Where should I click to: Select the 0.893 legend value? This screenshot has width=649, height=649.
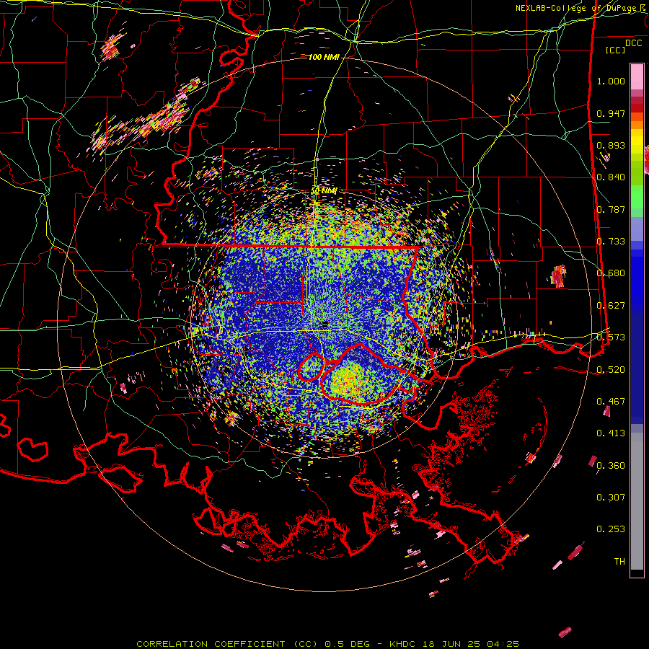pyautogui.click(x=611, y=145)
